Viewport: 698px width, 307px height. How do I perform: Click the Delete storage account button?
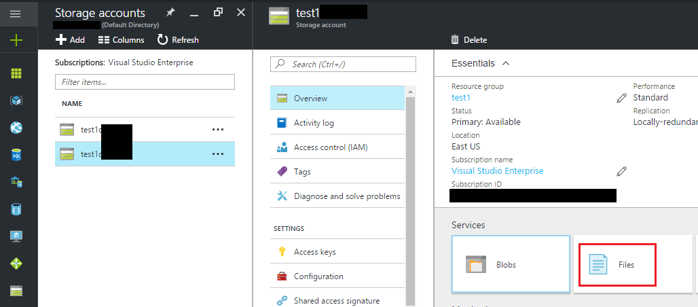tap(469, 40)
